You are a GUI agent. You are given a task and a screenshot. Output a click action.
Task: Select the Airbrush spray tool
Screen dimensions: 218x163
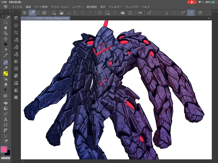pos(5,79)
